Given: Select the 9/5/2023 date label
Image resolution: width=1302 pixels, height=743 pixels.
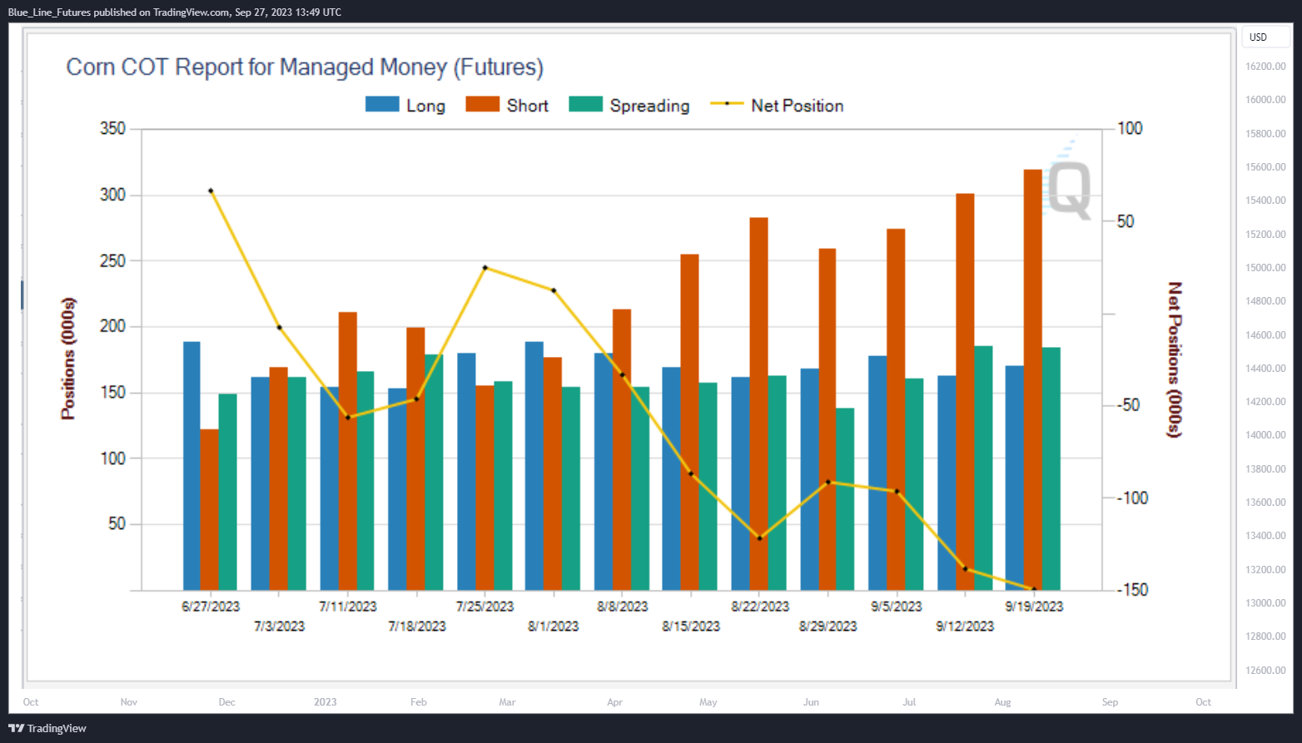Looking at the screenshot, I should click(897, 607).
